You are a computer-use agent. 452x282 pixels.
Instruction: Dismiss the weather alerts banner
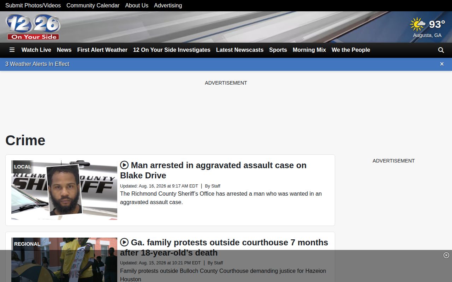point(442,64)
